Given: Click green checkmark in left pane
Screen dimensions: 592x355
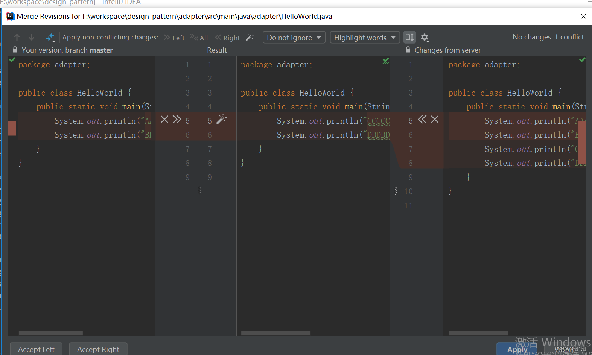Looking at the screenshot, I should pyautogui.click(x=12, y=60).
